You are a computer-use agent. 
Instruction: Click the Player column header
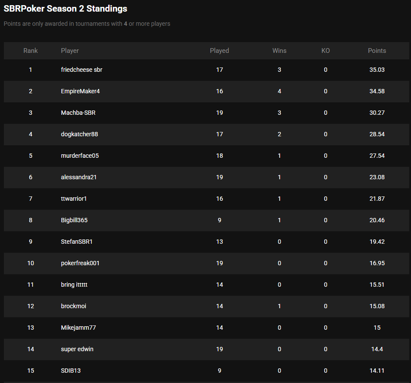(x=70, y=51)
